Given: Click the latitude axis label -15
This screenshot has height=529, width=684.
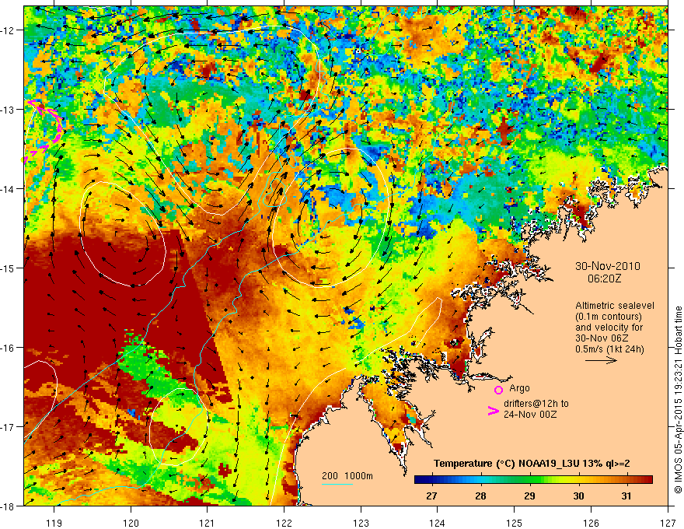Looking at the screenshot, I should tap(8, 268).
